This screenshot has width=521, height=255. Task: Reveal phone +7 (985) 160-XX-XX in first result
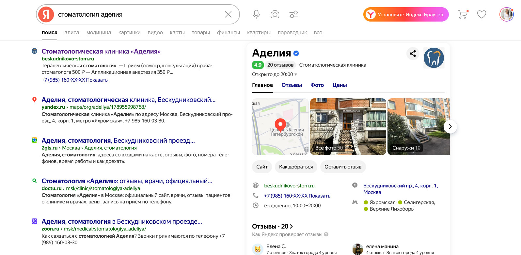coord(74,80)
